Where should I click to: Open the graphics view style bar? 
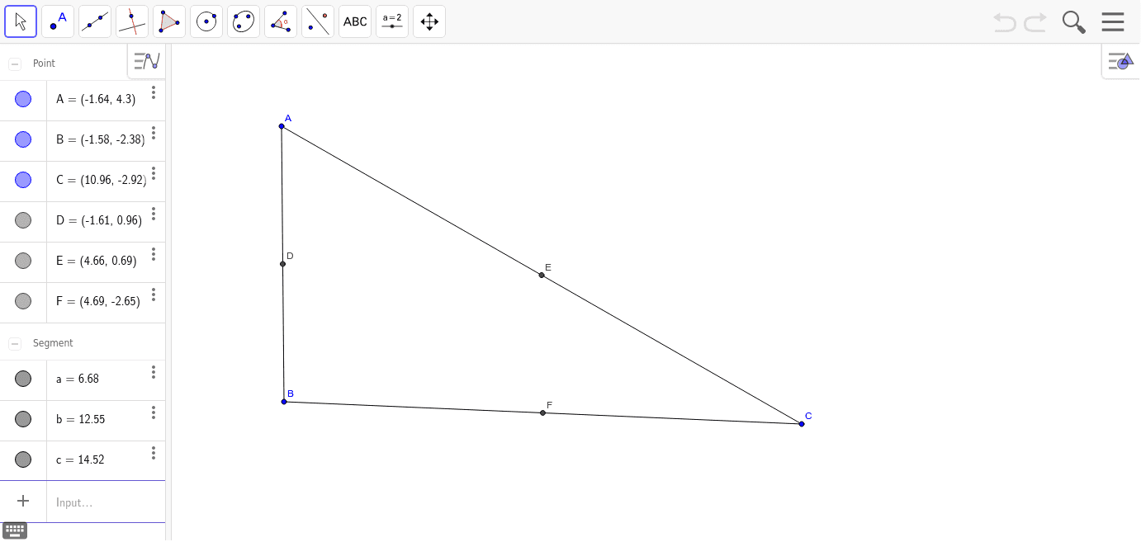click(1121, 61)
